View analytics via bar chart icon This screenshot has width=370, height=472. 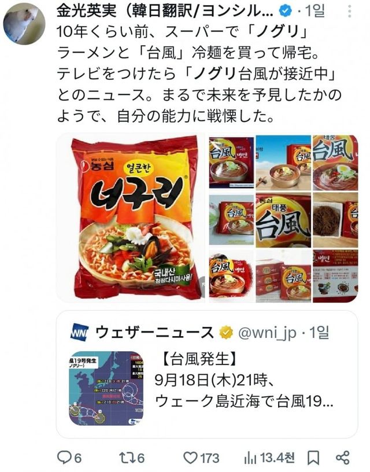click(x=250, y=458)
